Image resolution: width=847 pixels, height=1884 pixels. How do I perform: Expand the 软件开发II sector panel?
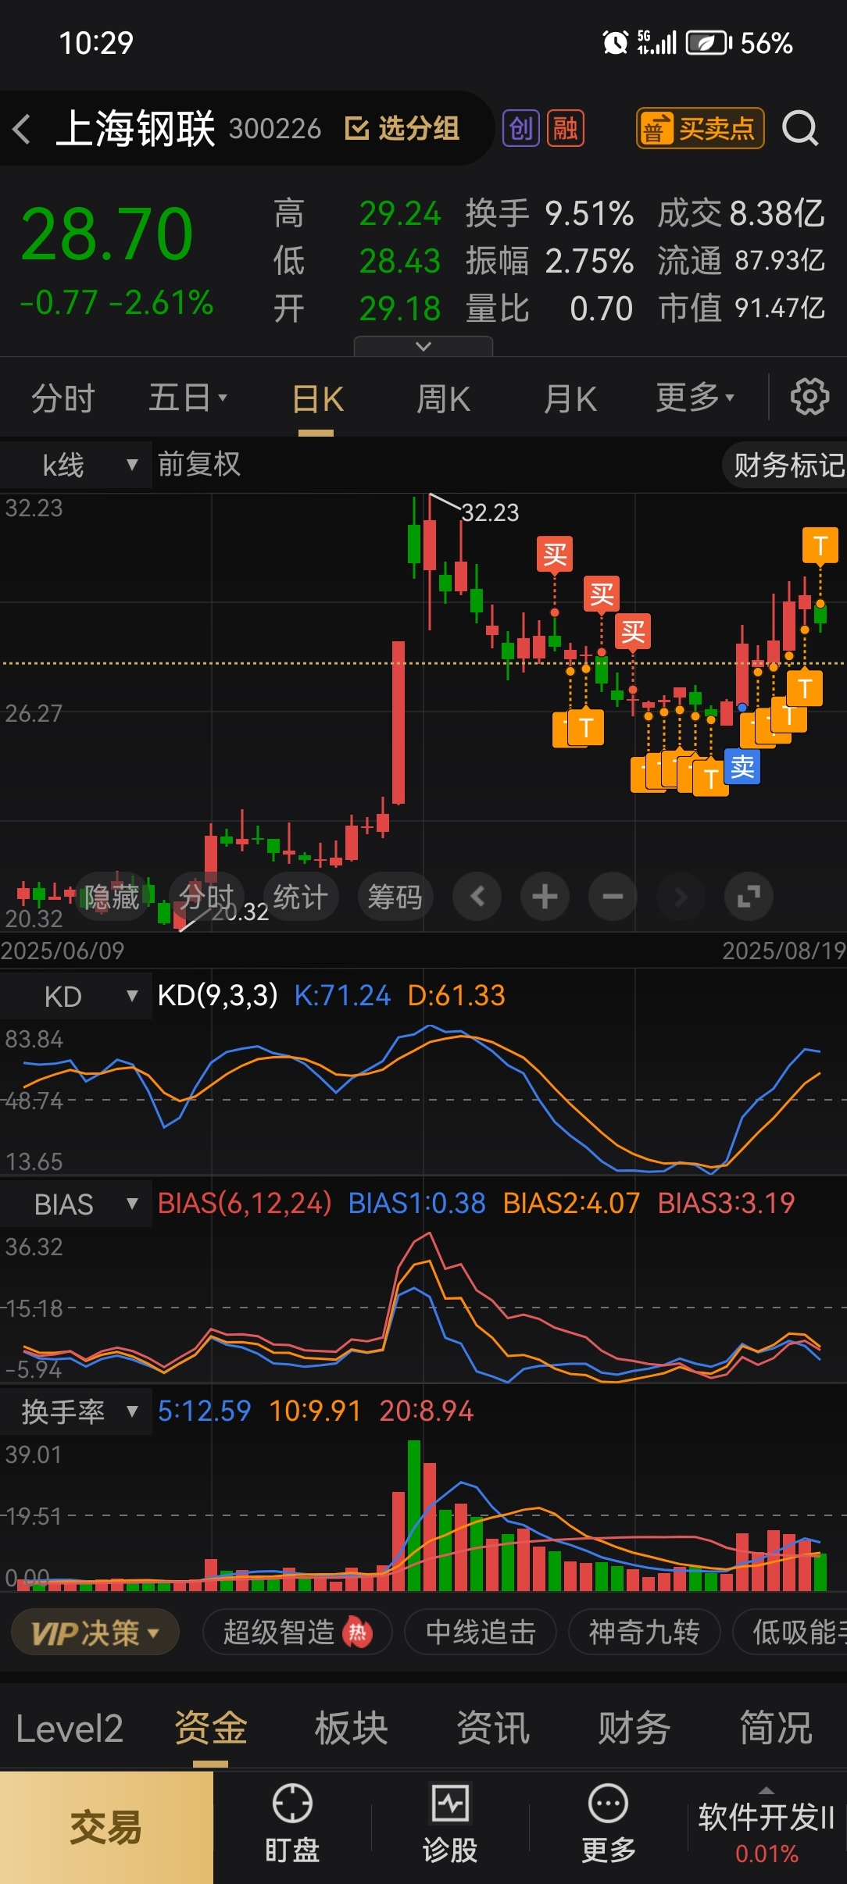[767, 1826]
